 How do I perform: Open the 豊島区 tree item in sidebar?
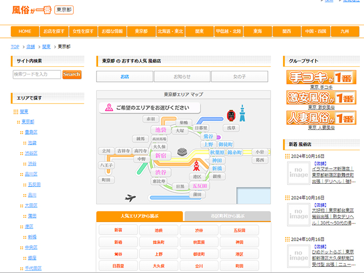point(31,132)
